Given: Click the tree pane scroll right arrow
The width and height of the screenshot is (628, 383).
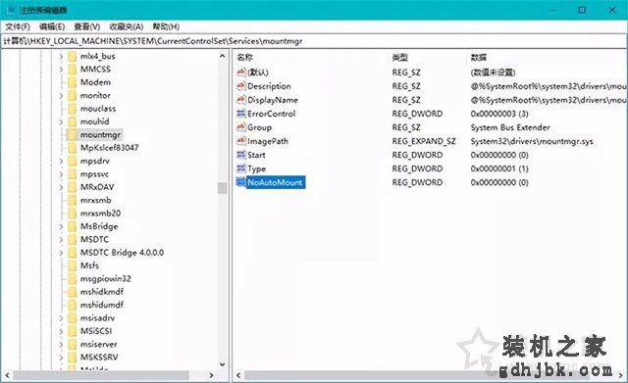Looking at the screenshot, I should 212,375.
